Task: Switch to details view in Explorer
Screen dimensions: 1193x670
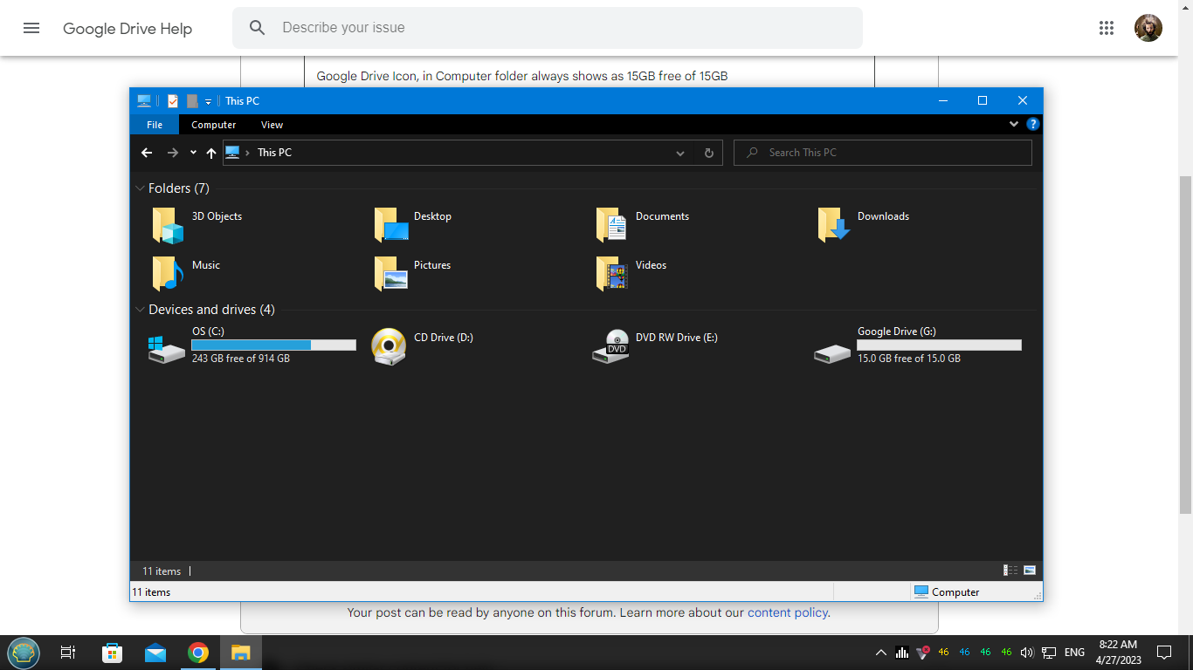Action: pos(1010,571)
